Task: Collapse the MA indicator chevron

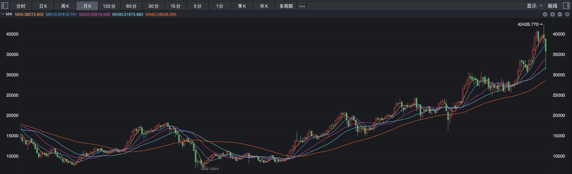Action: [x=3, y=14]
